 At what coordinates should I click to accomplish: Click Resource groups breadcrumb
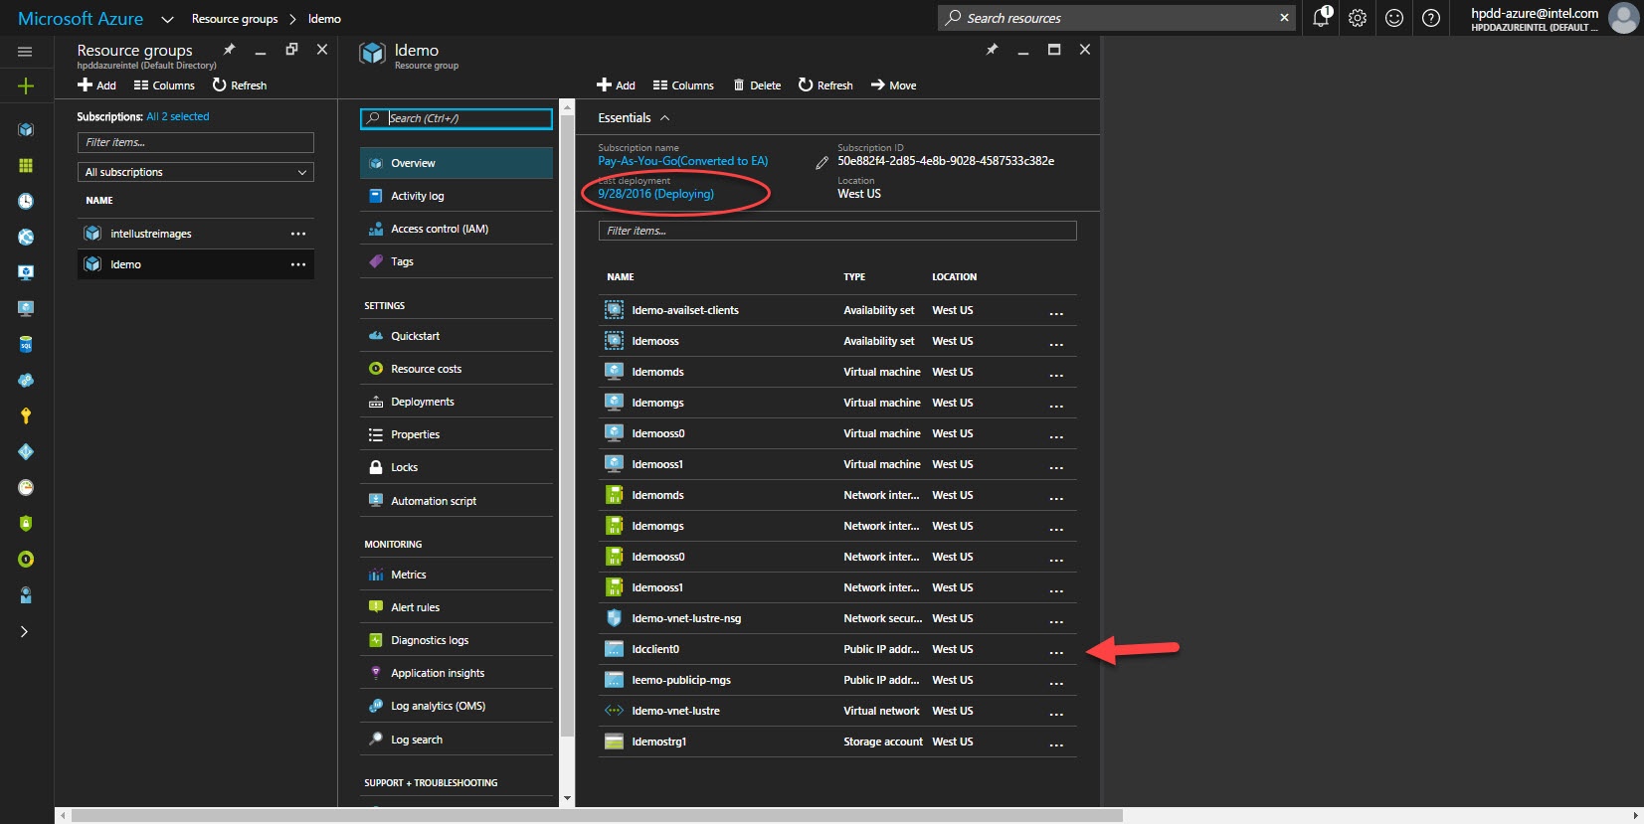point(235,19)
